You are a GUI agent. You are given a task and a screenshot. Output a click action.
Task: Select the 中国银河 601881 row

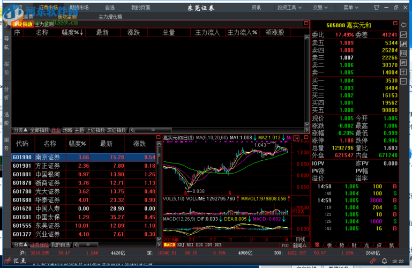pyautogui.click(x=84, y=174)
